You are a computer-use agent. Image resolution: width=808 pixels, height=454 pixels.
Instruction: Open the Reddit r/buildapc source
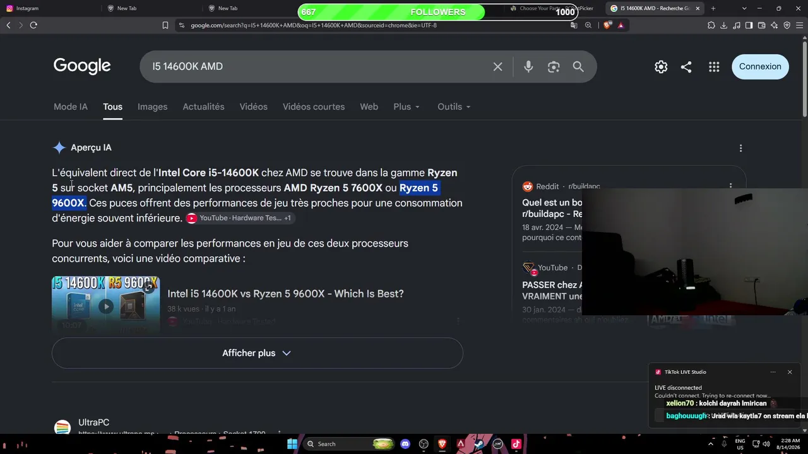click(561, 187)
